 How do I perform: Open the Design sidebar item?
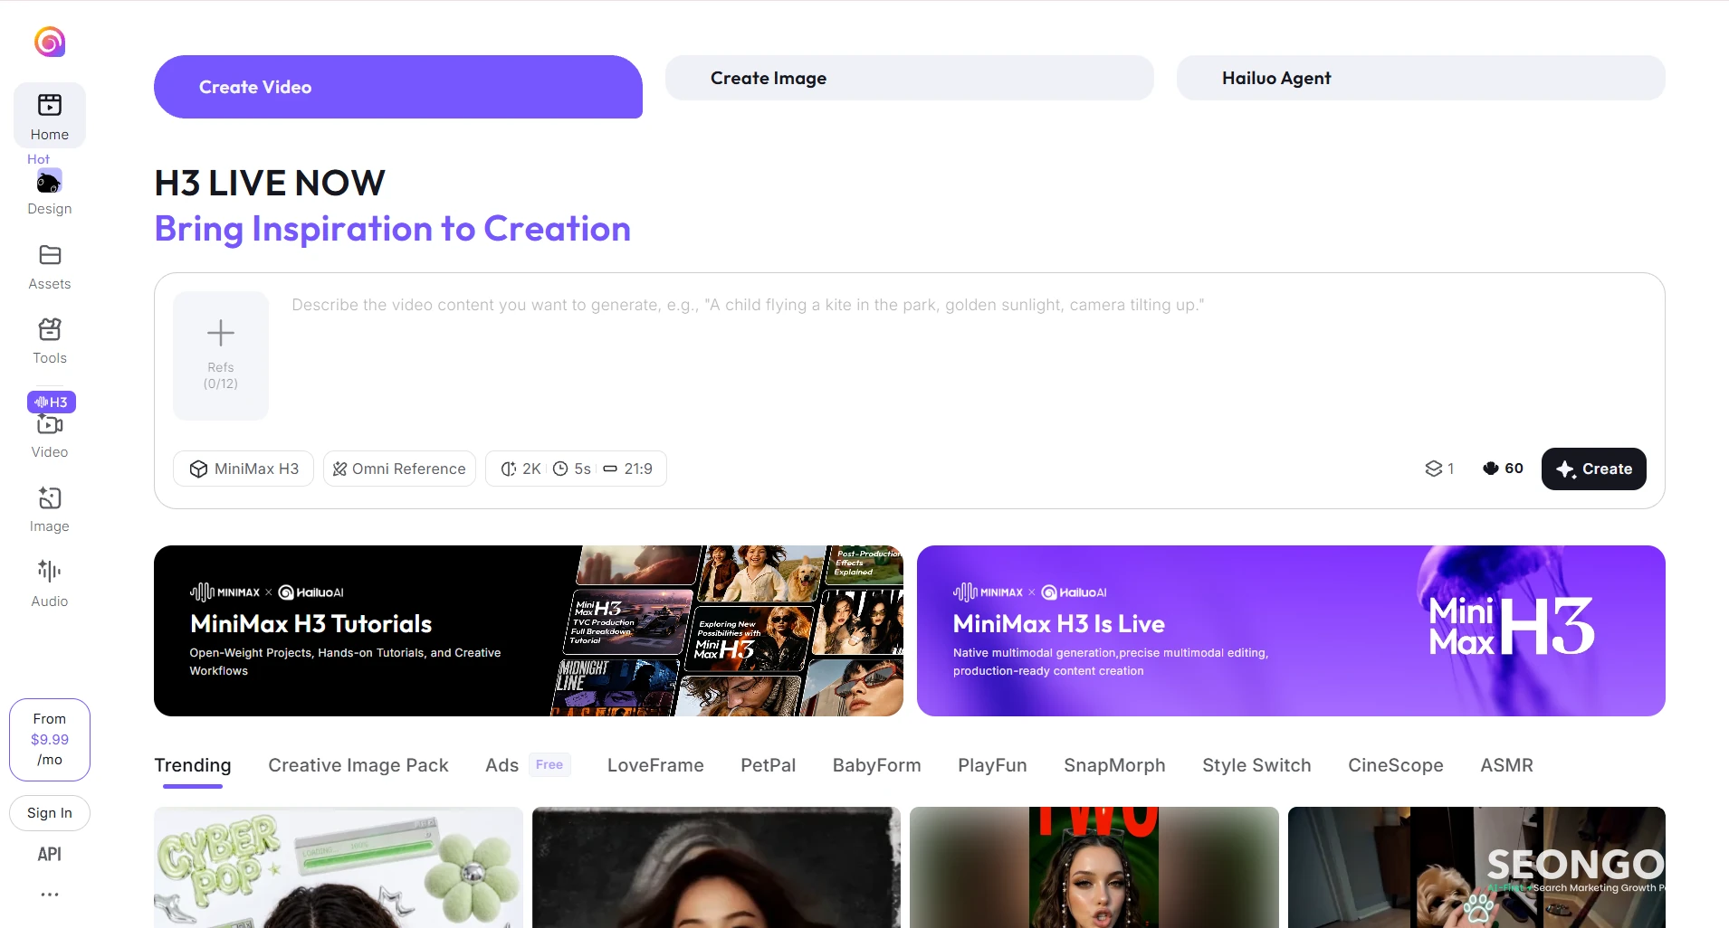click(x=50, y=193)
